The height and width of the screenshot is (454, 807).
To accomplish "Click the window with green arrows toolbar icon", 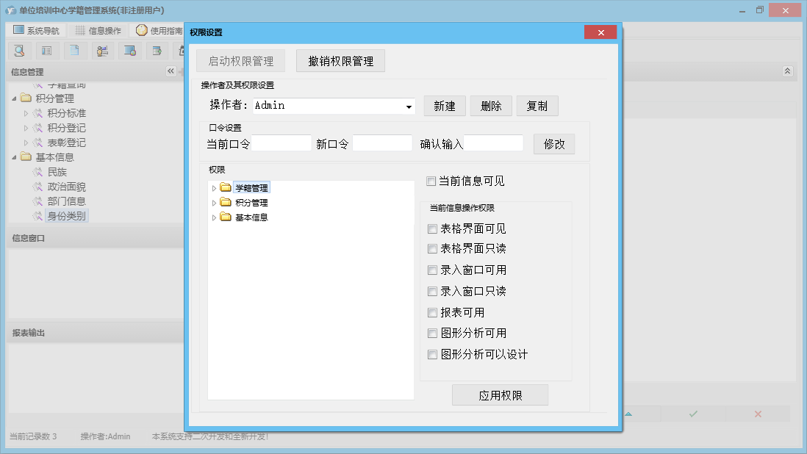I will (x=157, y=51).
